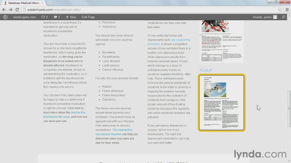Open comments bubble in admin bar
The height and width of the screenshot is (163, 291).
click(57, 17)
